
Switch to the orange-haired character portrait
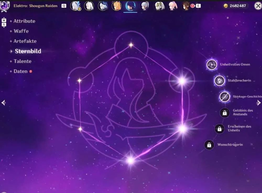point(117,6)
